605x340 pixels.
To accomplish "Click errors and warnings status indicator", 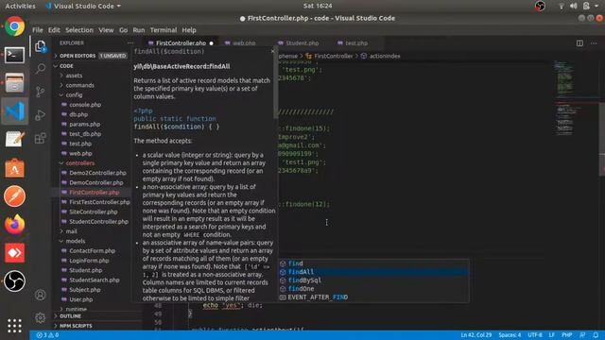I will point(47,335).
